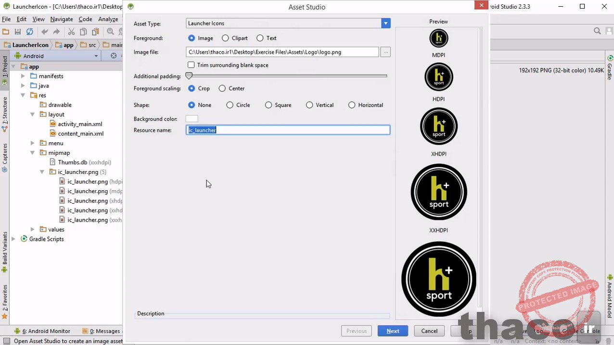
Task: Select the Circle shape option
Action: point(230,105)
